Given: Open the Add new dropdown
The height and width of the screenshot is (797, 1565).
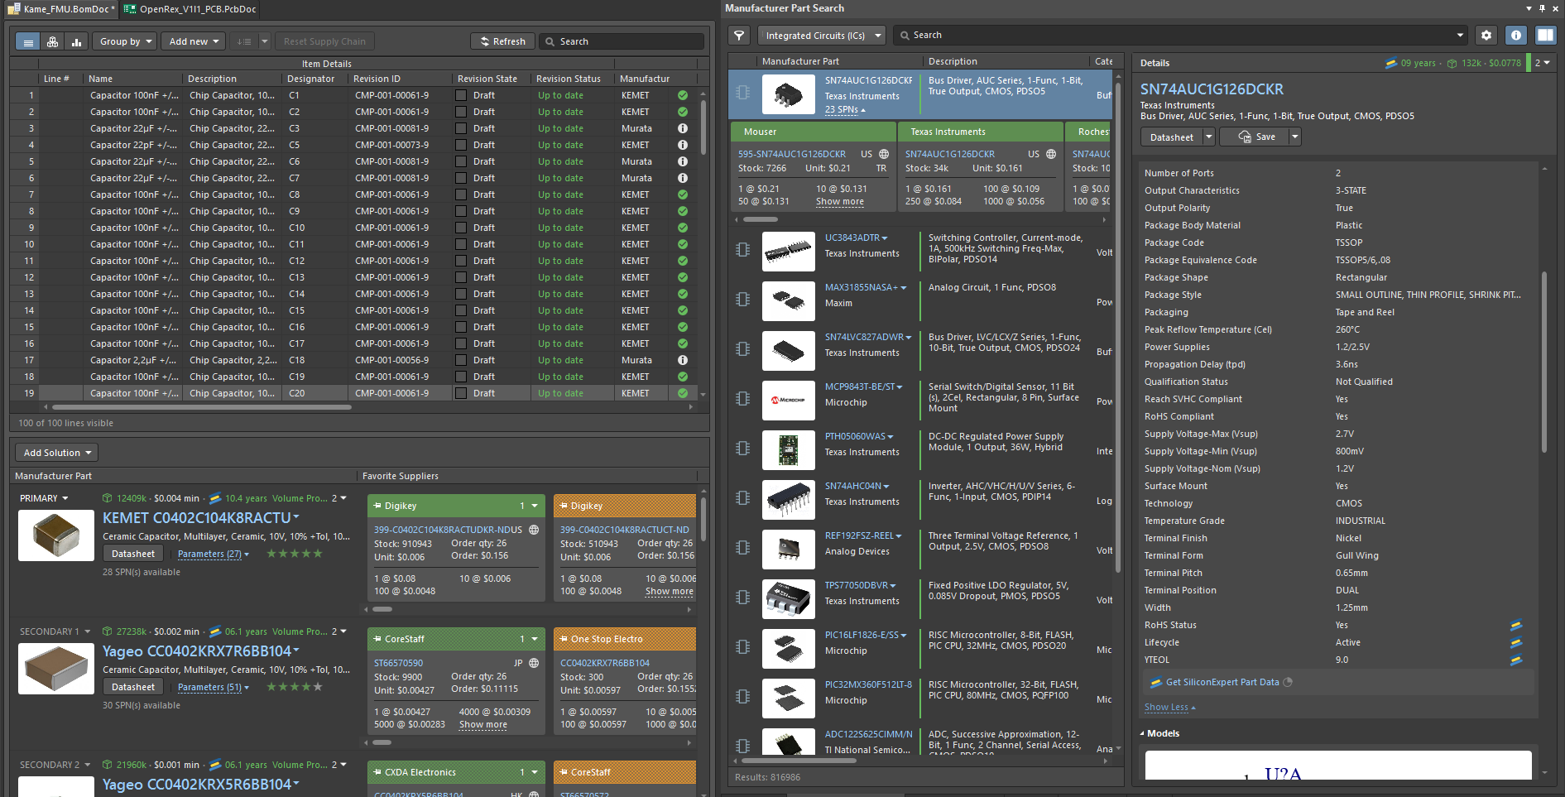Looking at the screenshot, I should [194, 41].
